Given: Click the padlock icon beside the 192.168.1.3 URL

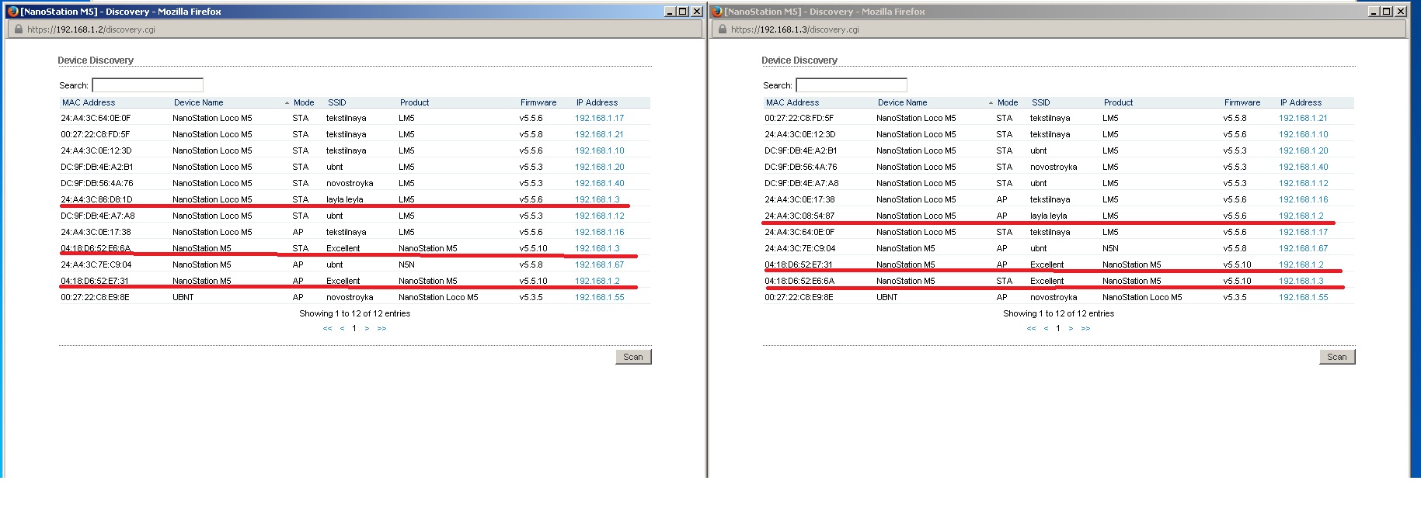Looking at the screenshot, I should 723,29.
